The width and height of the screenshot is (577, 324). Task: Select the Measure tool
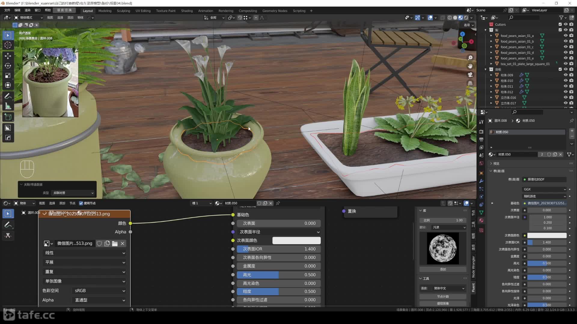coord(8,106)
